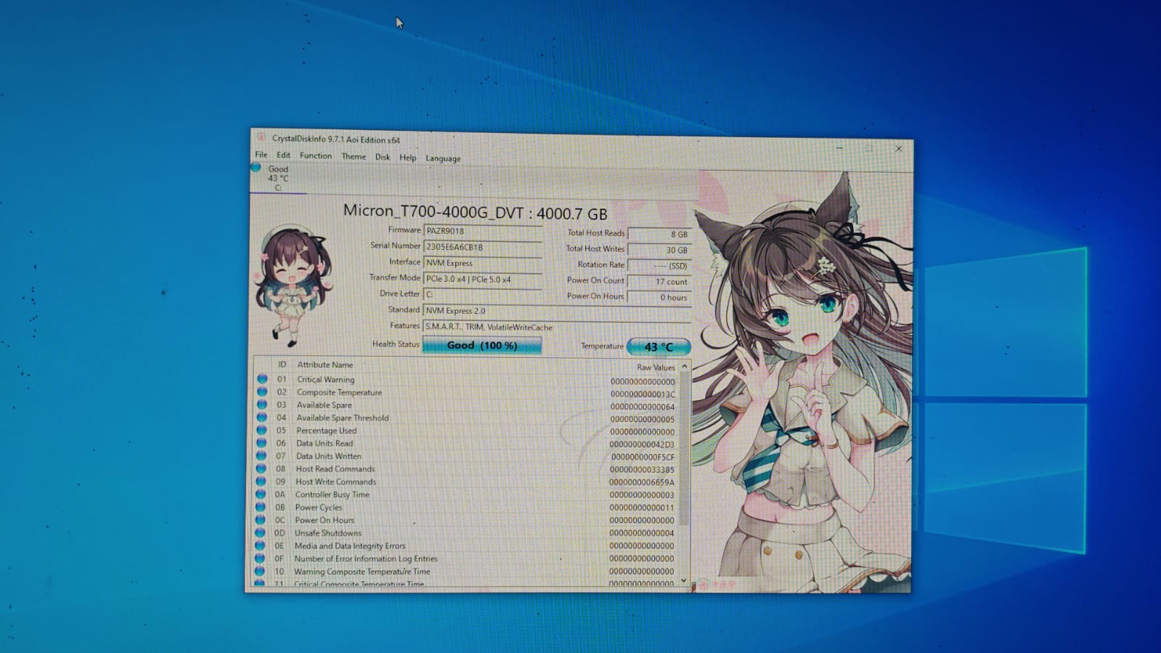The height and width of the screenshot is (653, 1161).
Task: Click the scroll-down arrow of the attribute list
Action: point(683,580)
